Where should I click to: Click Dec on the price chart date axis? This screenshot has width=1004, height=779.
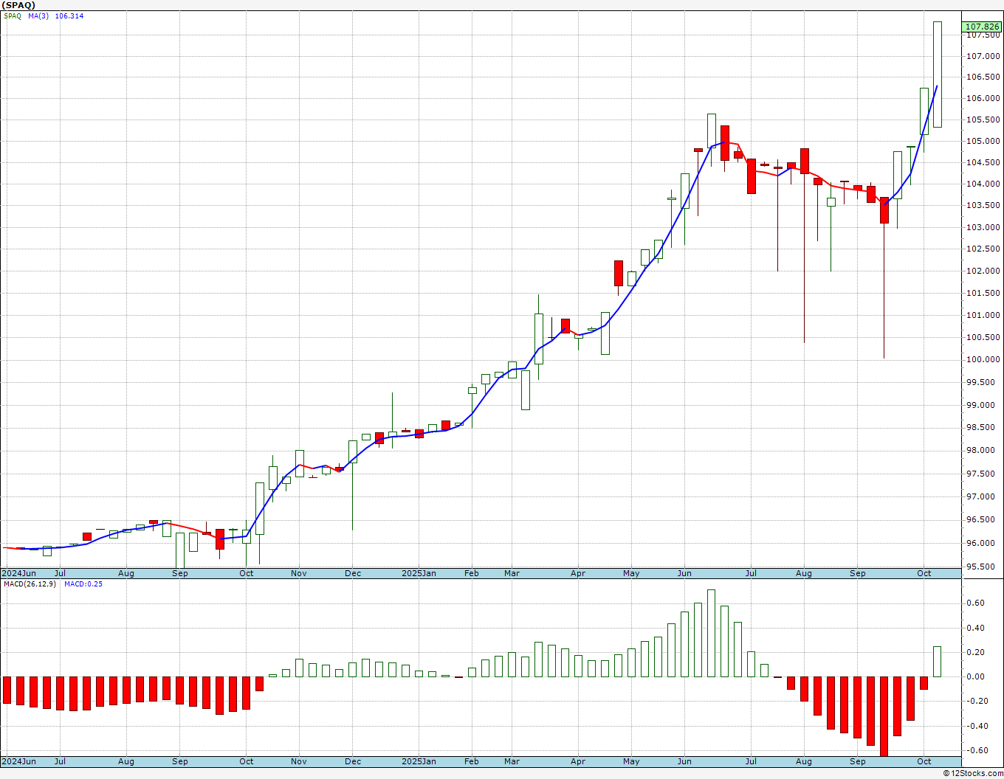click(353, 573)
